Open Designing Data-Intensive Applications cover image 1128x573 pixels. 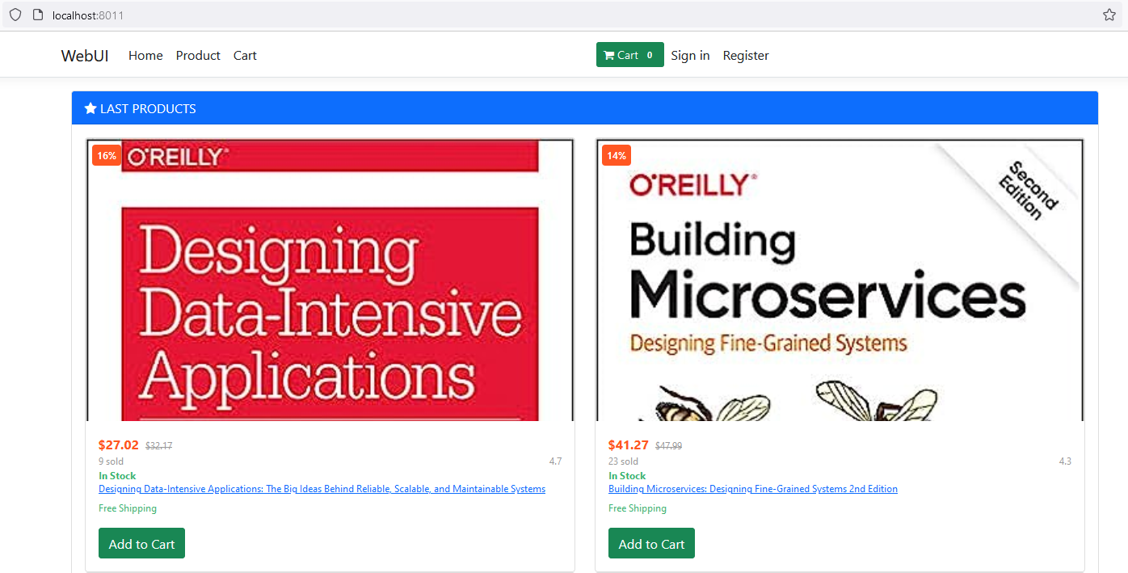point(330,280)
